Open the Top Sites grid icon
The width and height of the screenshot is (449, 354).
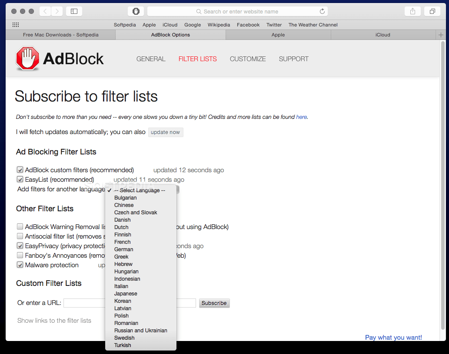(x=16, y=25)
